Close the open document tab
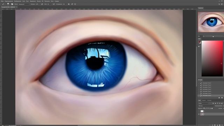 [x=16, y=7]
